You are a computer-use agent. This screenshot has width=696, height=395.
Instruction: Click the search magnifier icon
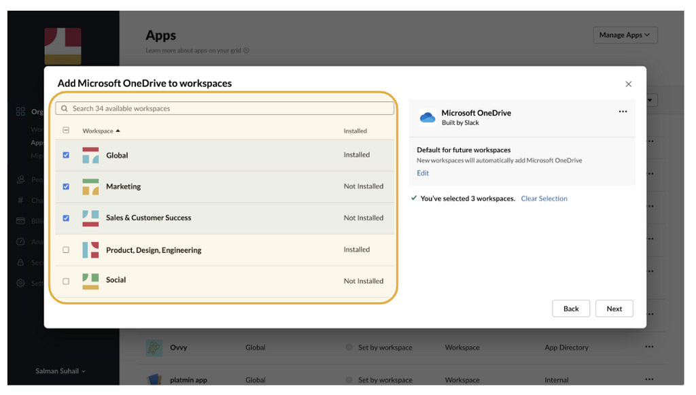click(x=65, y=108)
